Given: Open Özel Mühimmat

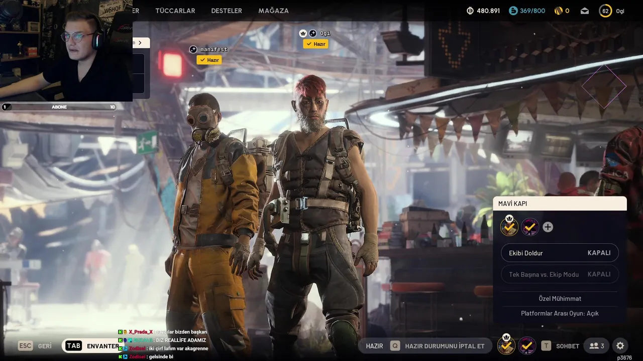Looking at the screenshot, I should click(560, 298).
